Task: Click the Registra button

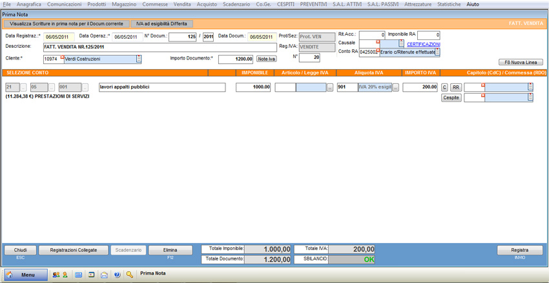Action: click(x=519, y=250)
